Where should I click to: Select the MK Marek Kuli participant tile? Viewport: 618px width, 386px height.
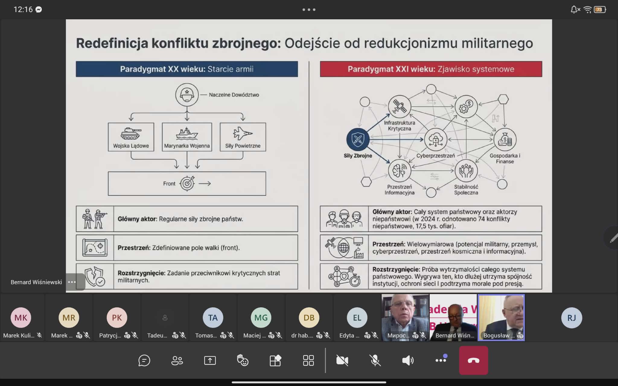tap(21, 318)
